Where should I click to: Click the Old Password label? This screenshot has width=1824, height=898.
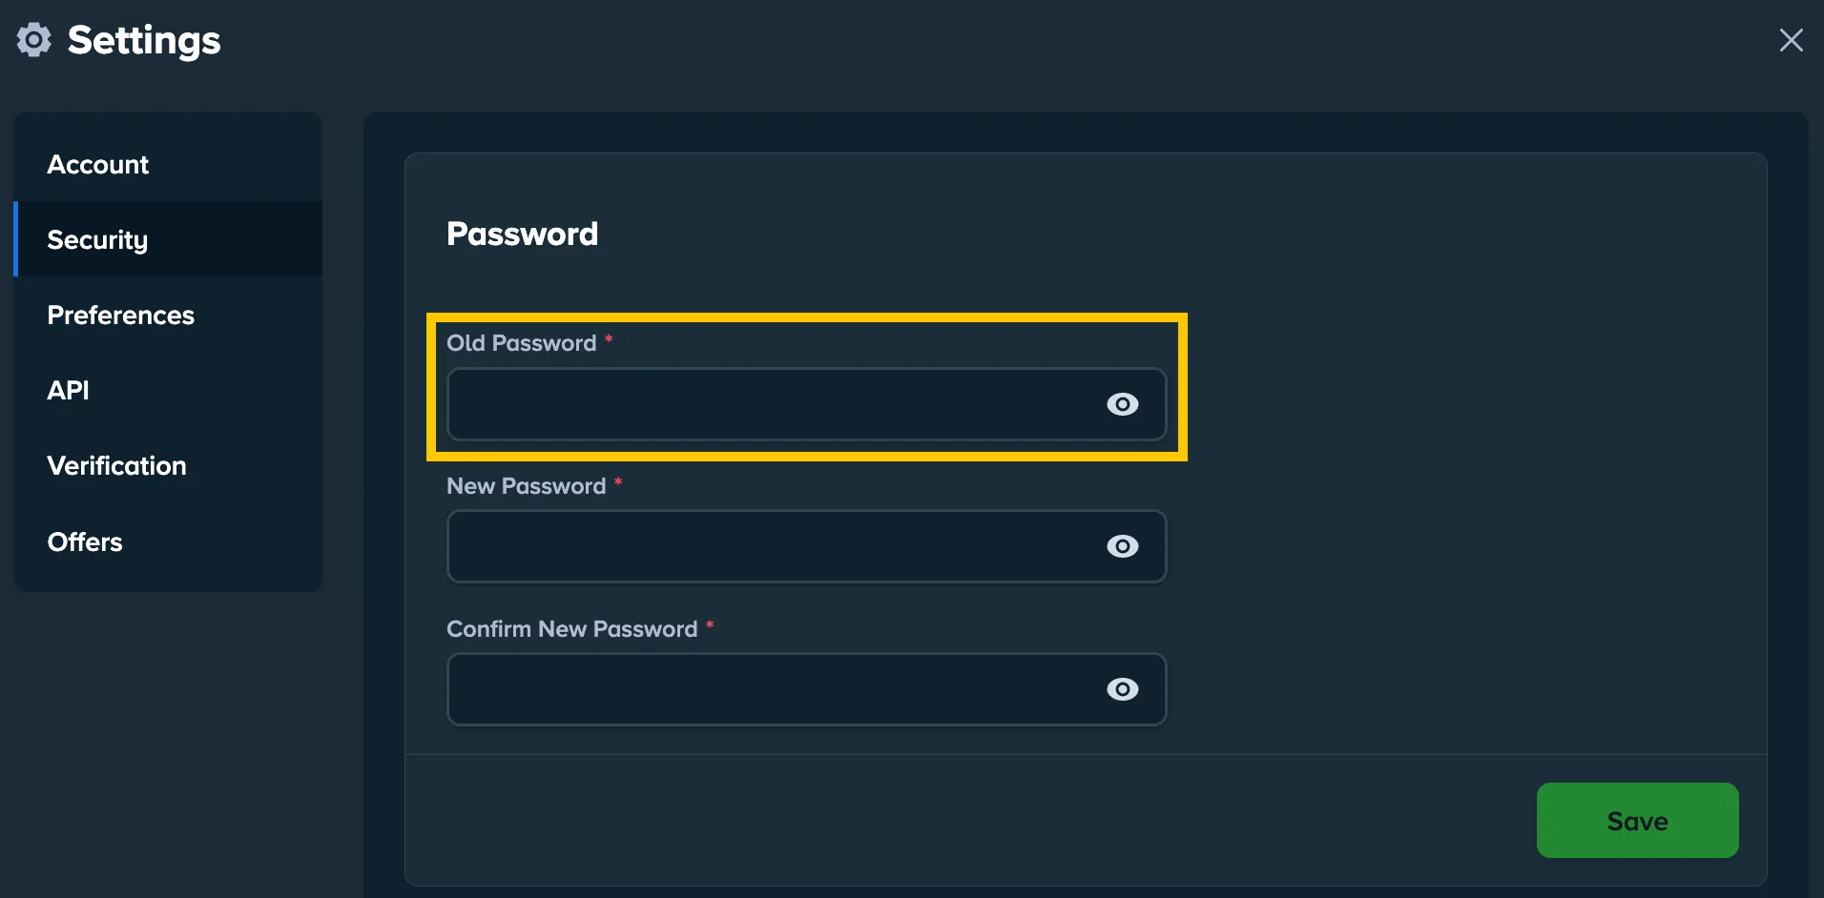point(523,342)
